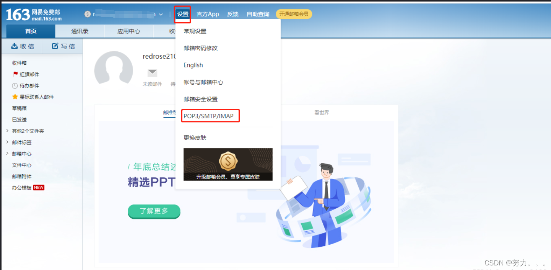Choose 常规设置 in the settings menu

195,31
